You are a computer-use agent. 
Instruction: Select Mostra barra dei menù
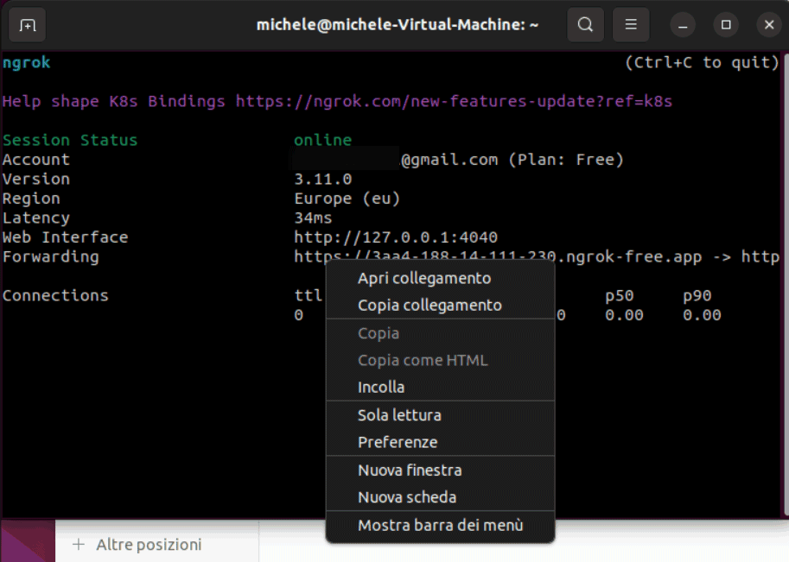440,525
